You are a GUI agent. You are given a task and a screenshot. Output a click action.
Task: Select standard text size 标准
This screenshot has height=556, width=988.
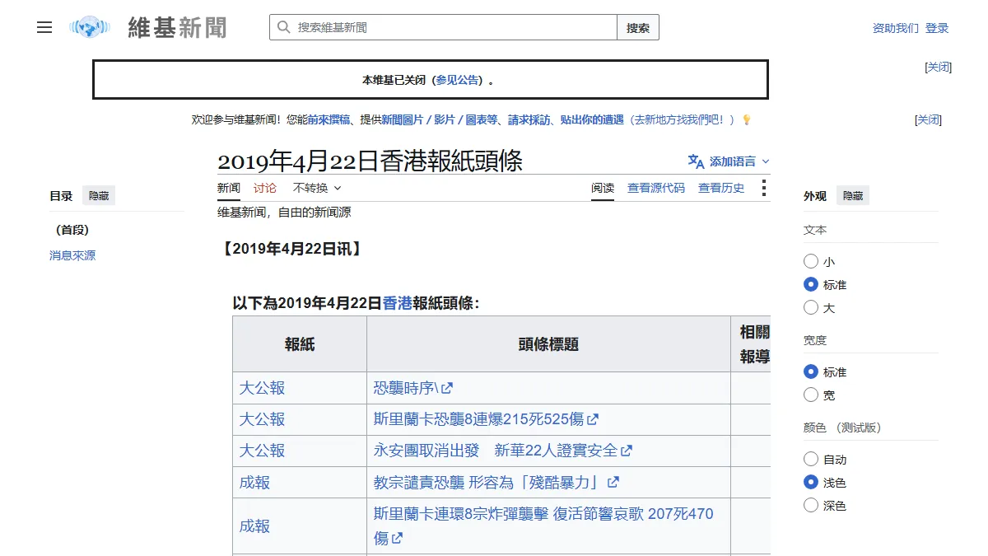click(x=811, y=284)
